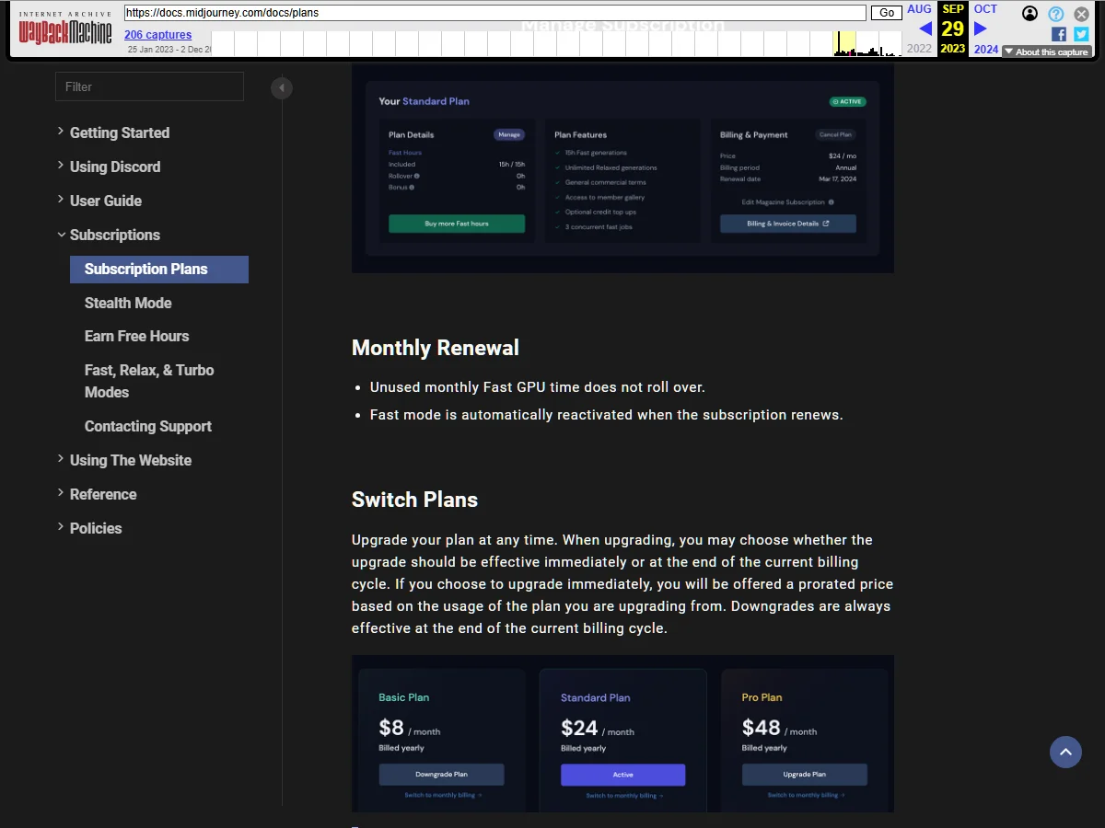The height and width of the screenshot is (828, 1105).
Task: Click the Go button
Action: [x=886, y=13]
